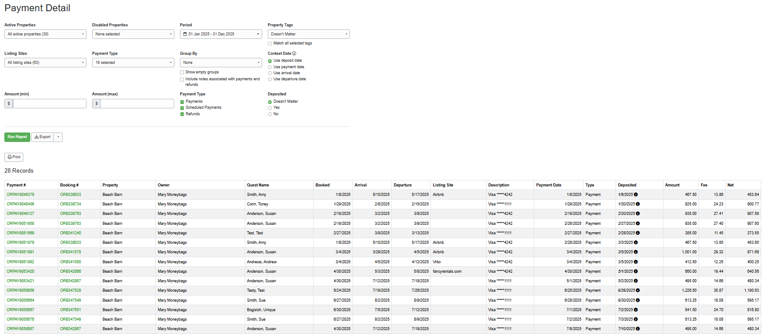This screenshot has width=766, height=334.
Task: Click info icon beside Deposited 1/30/2025
Action: coord(638,204)
